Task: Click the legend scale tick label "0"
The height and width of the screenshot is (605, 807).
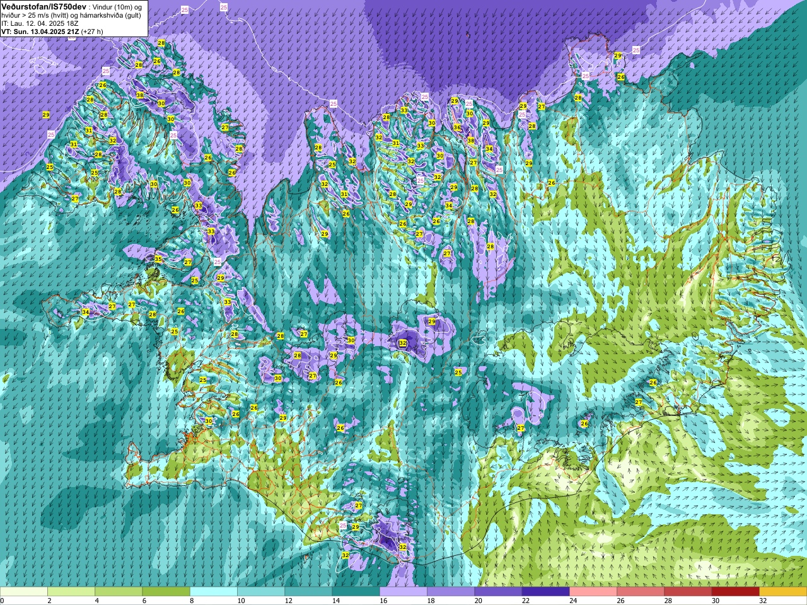Action: 3,601
